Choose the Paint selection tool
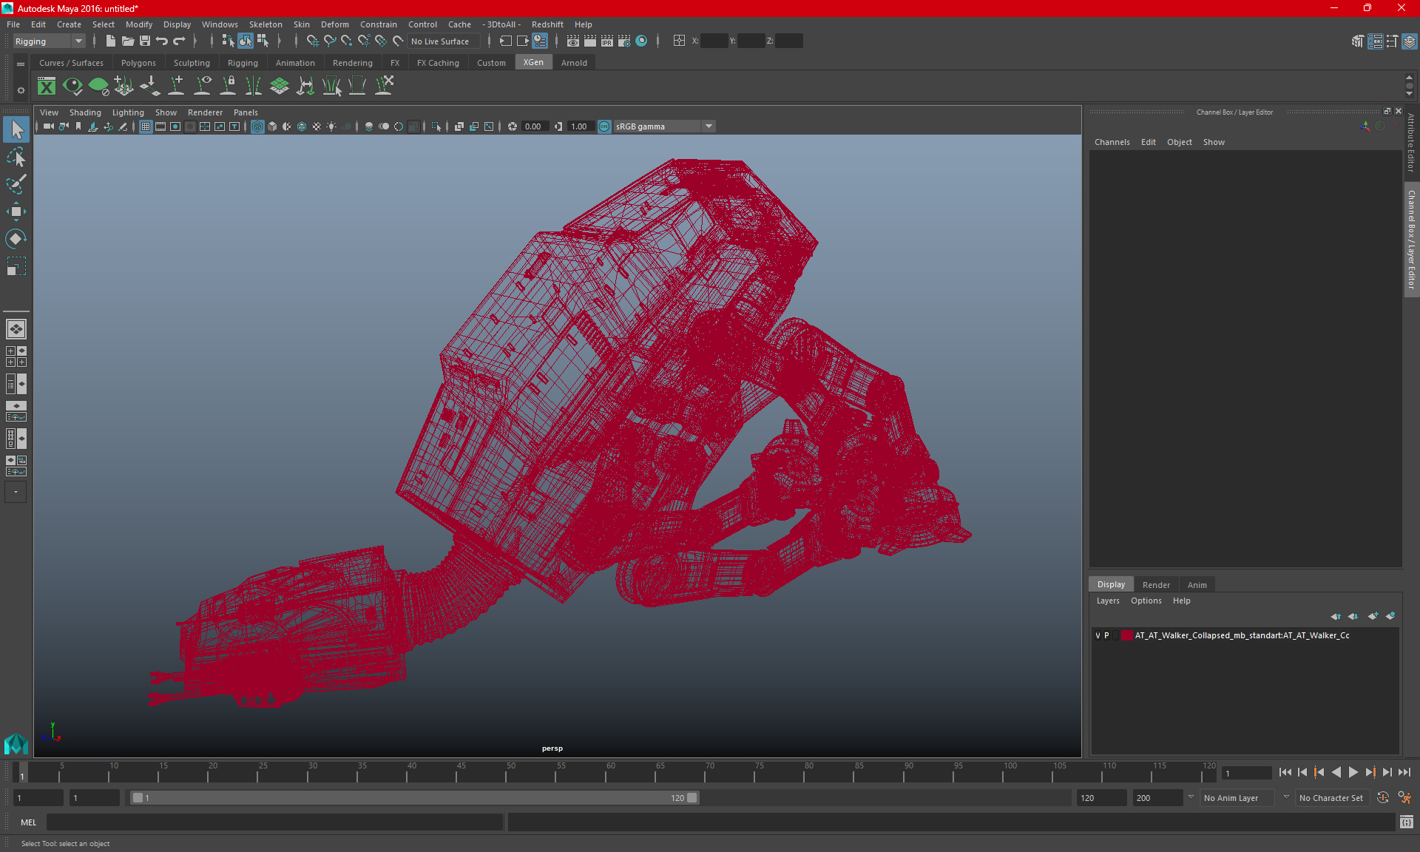Image resolution: width=1420 pixels, height=852 pixels. [16, 184]
